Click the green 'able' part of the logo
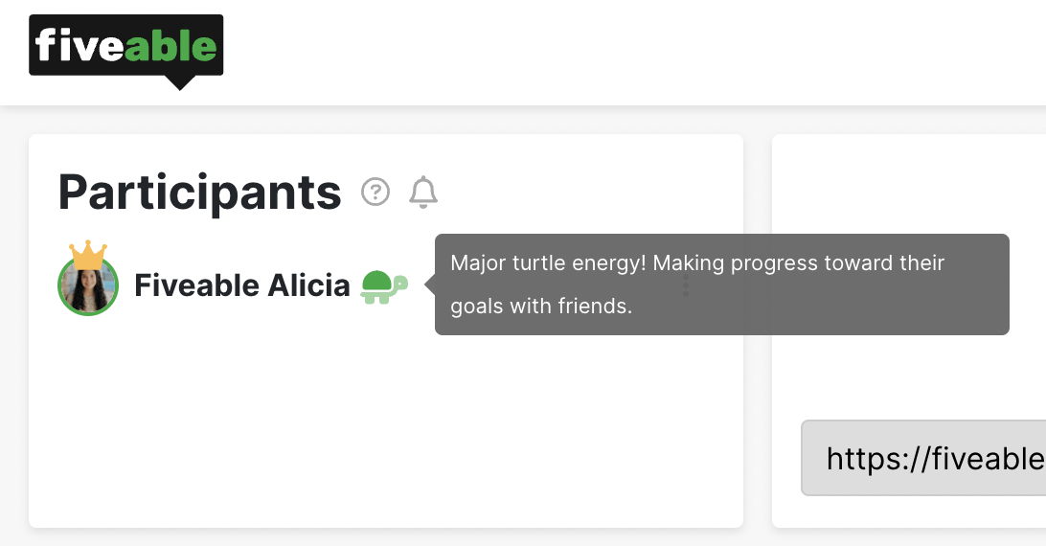Screen dimensions: 1046x546 click(x=171, y=45)
